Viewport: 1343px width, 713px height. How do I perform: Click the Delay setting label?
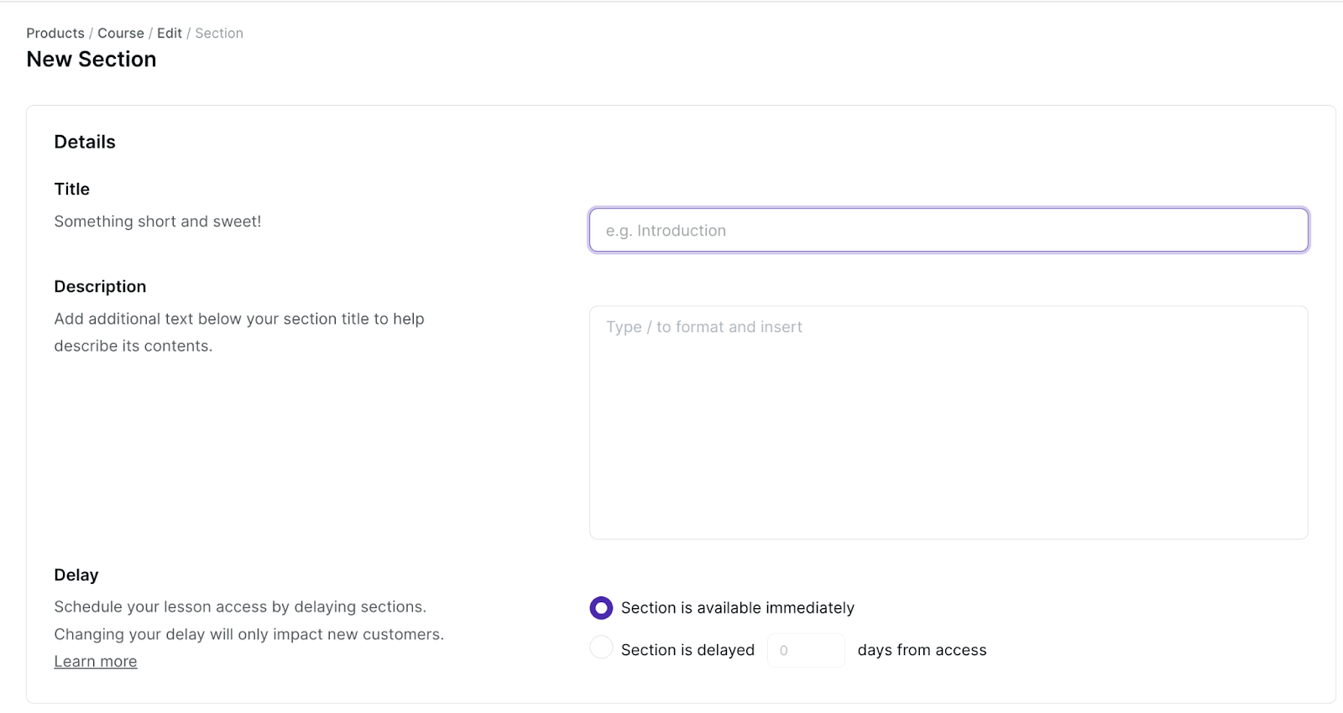point(76,575)
